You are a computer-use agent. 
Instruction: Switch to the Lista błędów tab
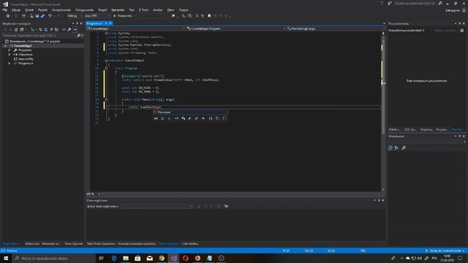coord(191,244)
